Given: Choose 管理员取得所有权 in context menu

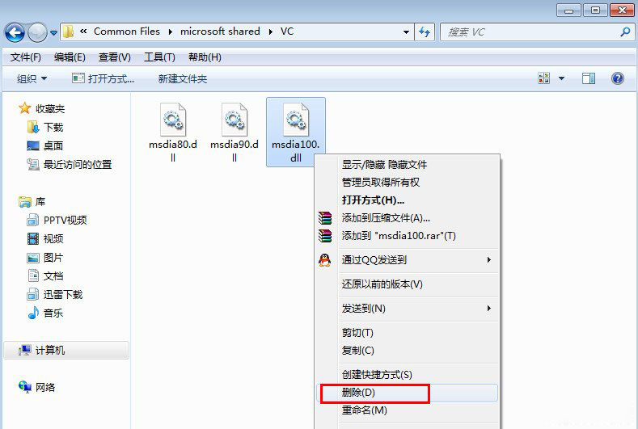Looking at the screenshot, I should (x=380, y=182).
